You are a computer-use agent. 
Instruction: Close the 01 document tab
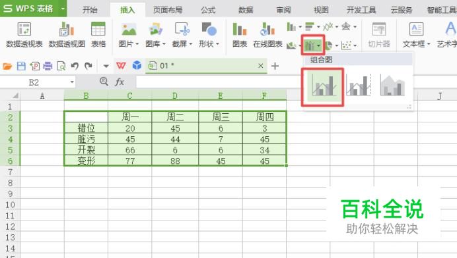click(x=261, y=66)
